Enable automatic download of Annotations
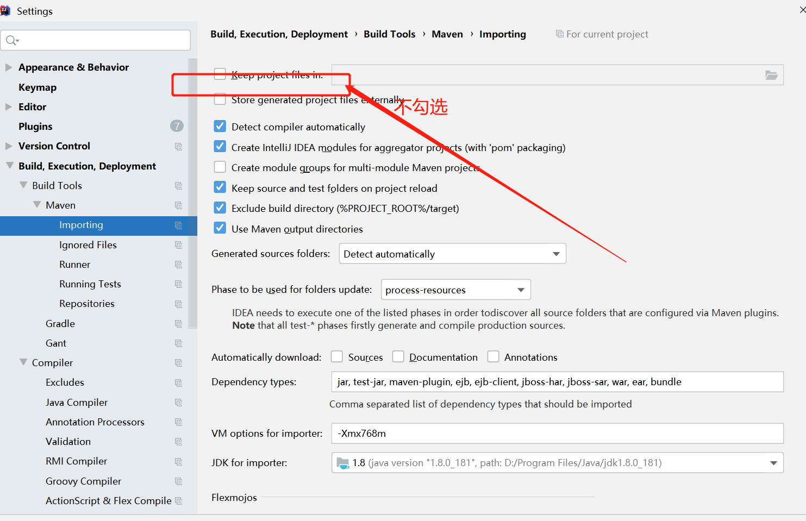806x521 pixels. click(493, 356)
